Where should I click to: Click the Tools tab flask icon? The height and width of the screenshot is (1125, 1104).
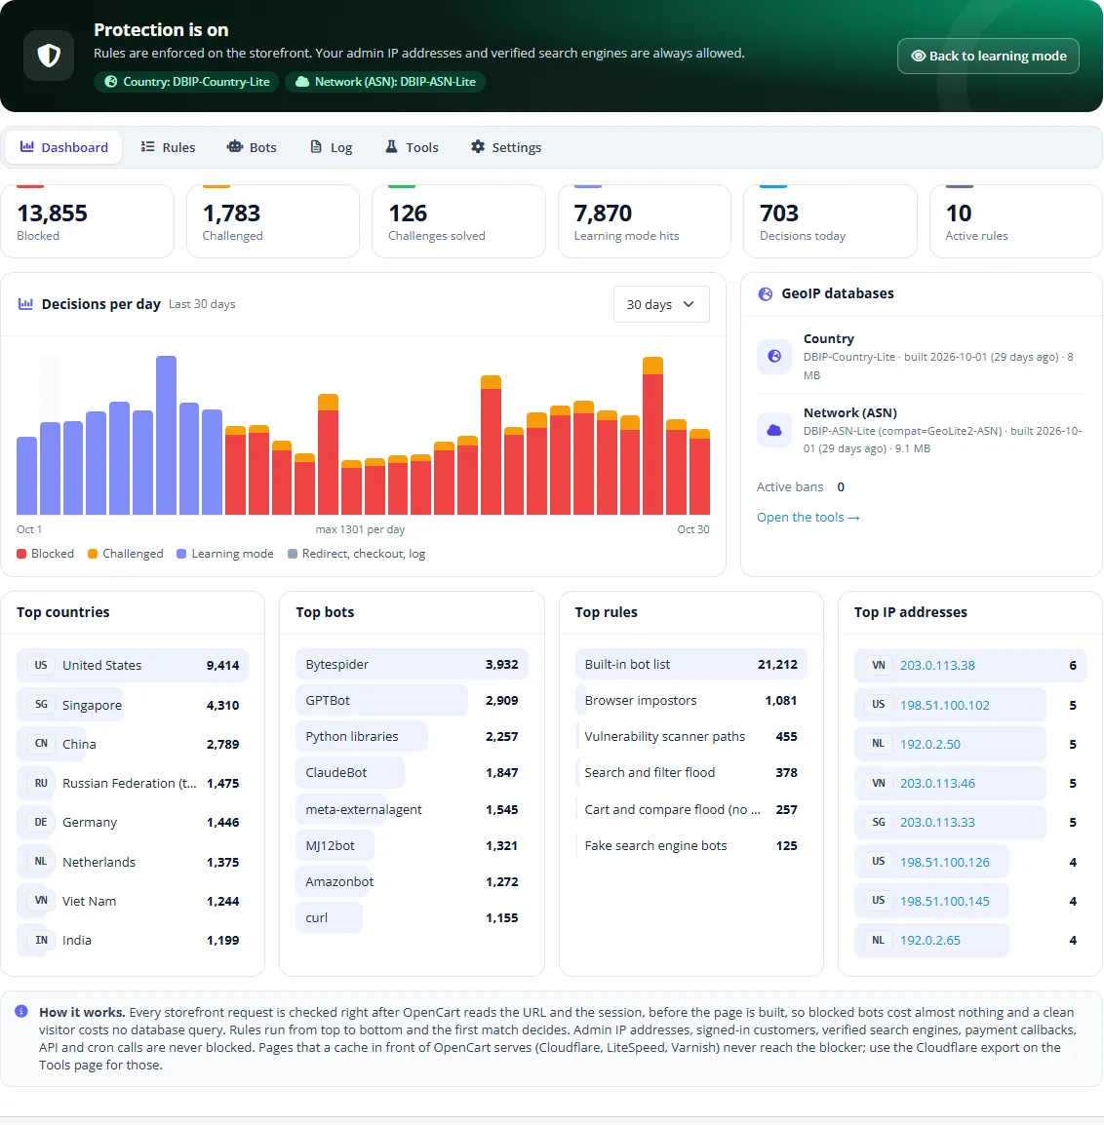(391, 147)
